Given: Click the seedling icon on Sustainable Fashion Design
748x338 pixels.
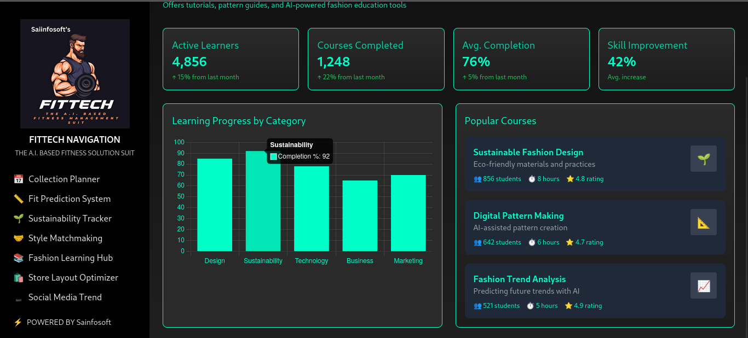Looking at the screenshot, I should [703, 159].
